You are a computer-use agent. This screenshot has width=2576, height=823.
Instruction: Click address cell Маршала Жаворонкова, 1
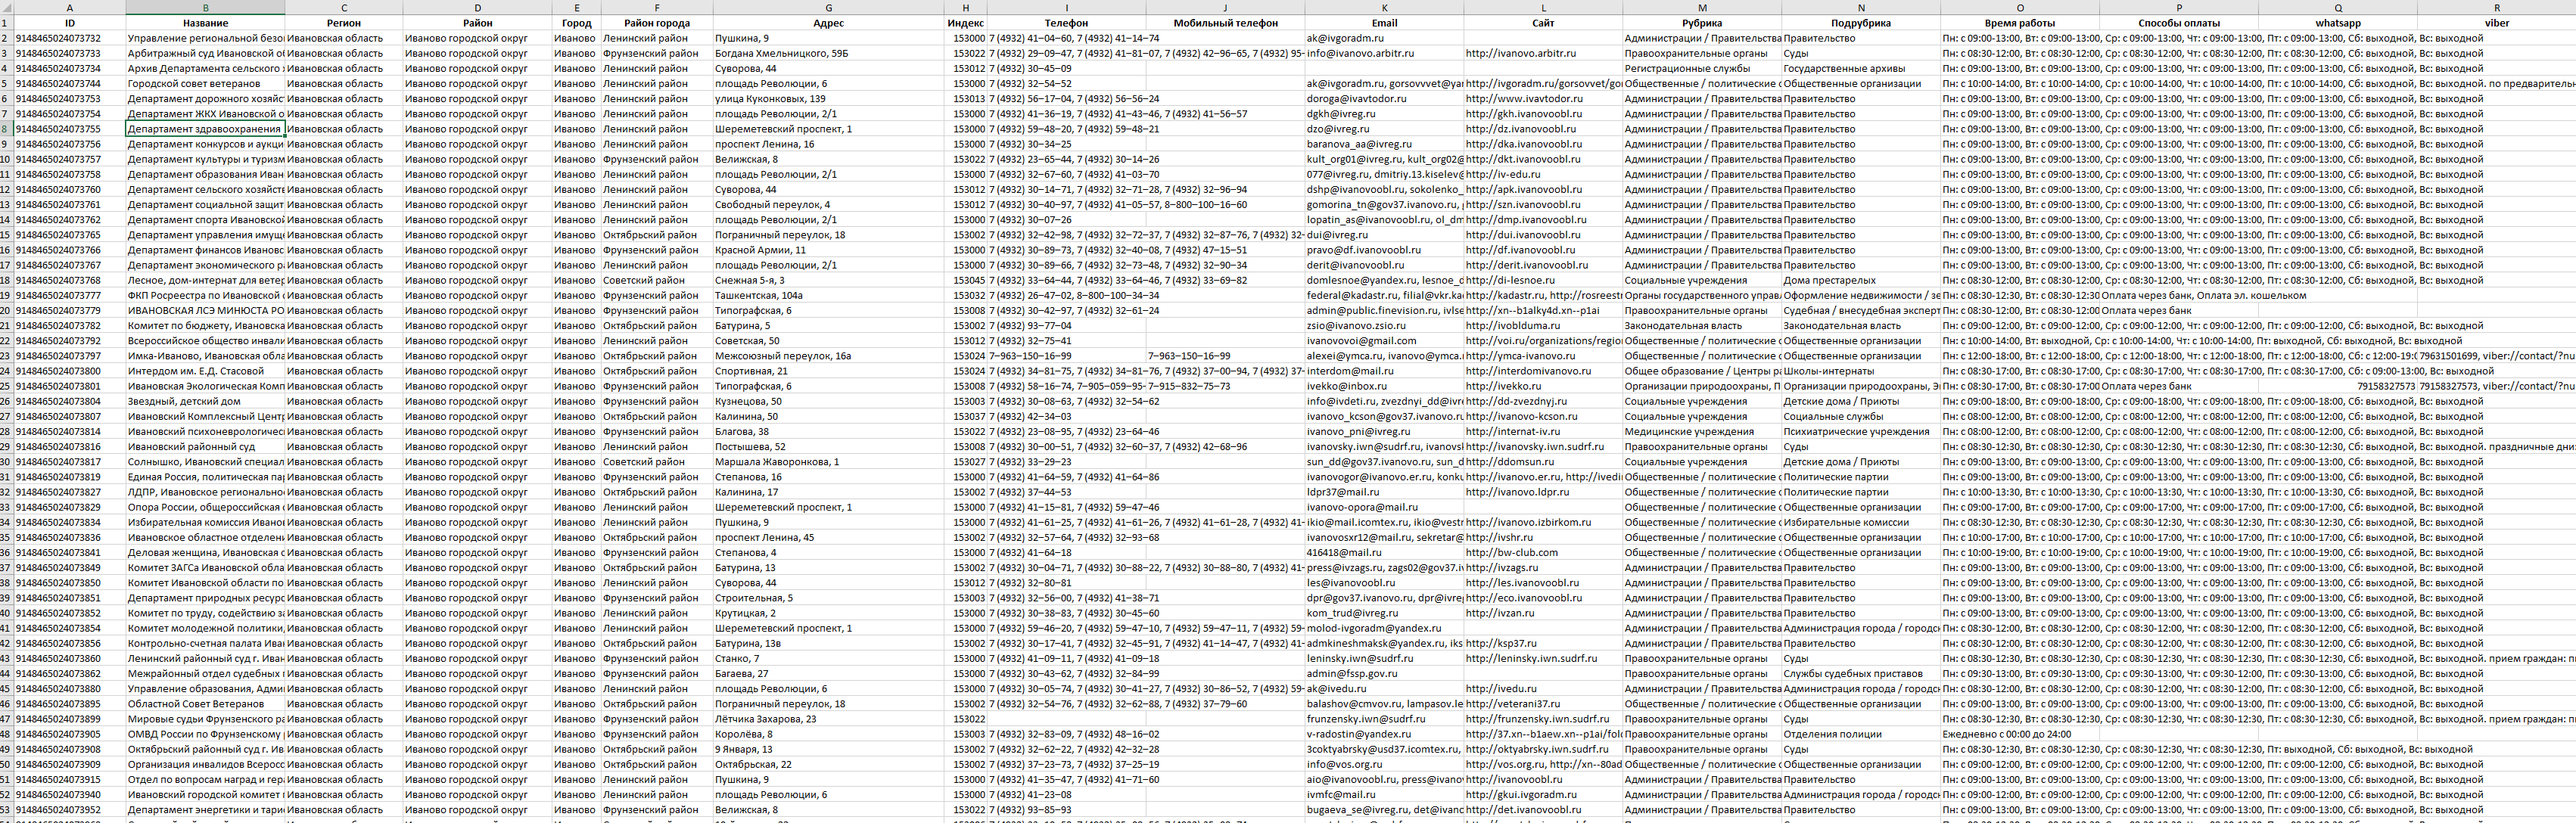[828, 462]
